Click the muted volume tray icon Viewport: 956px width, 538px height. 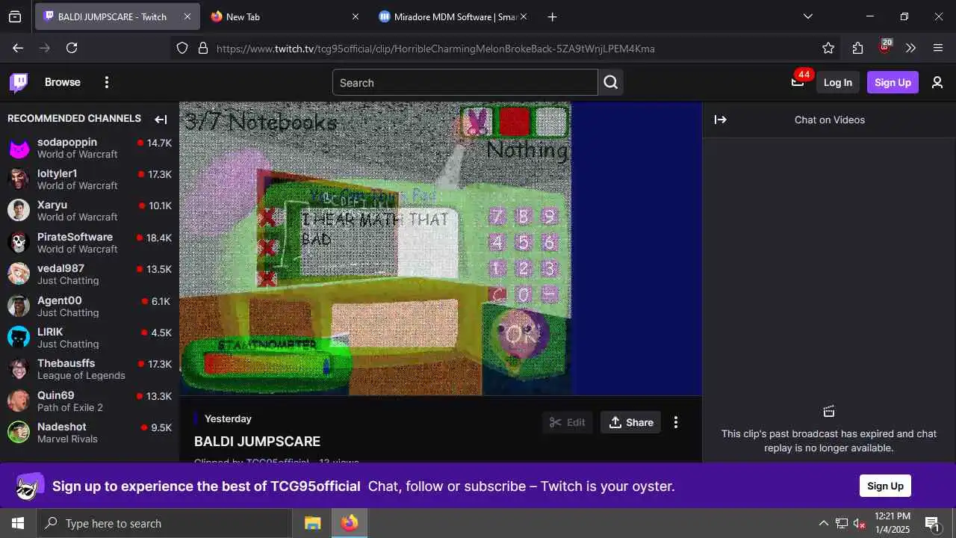click(x=860, y=523)
